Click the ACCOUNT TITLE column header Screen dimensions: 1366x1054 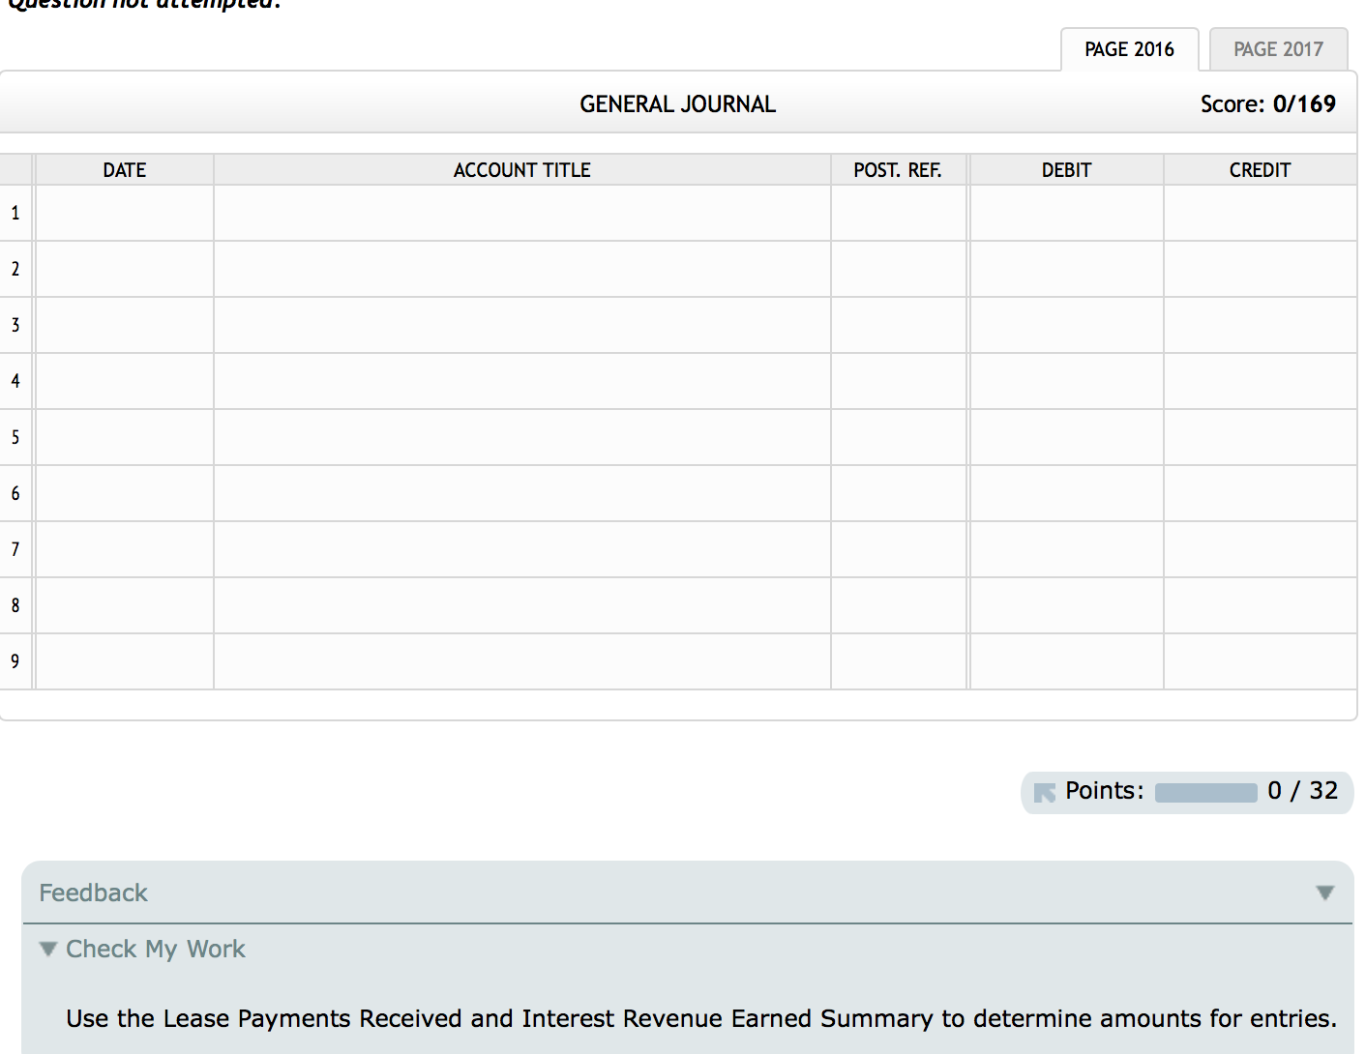point(522,170)
